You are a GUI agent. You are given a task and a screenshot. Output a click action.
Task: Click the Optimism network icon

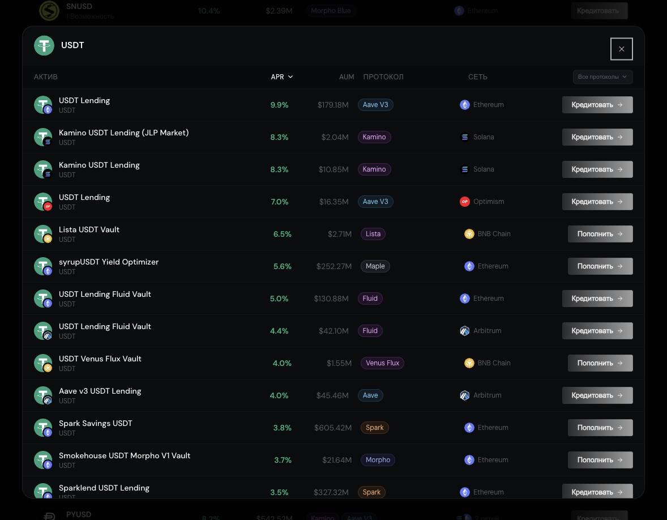[x=464, y=202]
